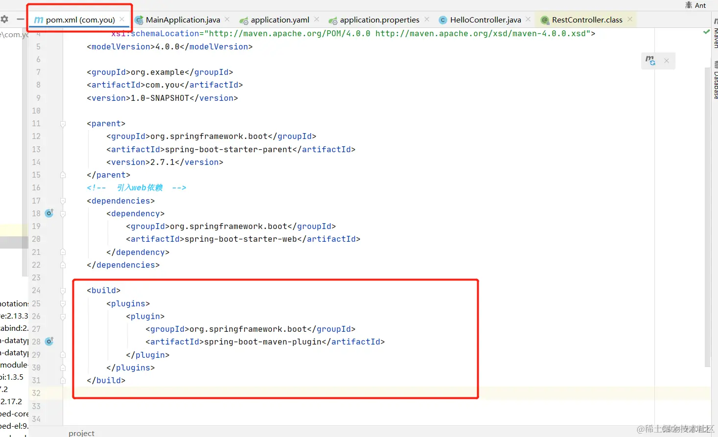Close the pom.xml tab
The width and height of the screenshot is (718, 437).
[x=122, y=19]
